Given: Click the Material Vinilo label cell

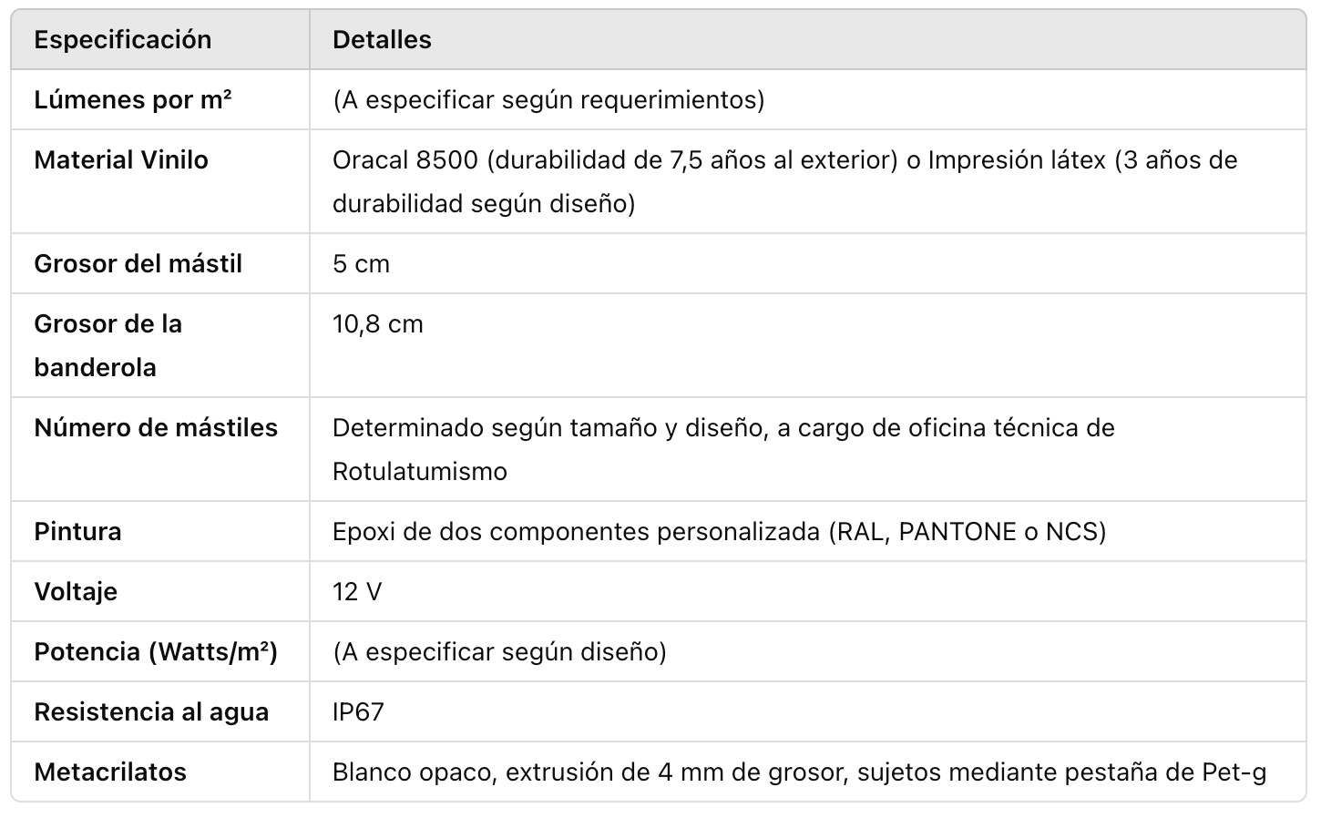Looking at the screenshot, I should point(121,160).
